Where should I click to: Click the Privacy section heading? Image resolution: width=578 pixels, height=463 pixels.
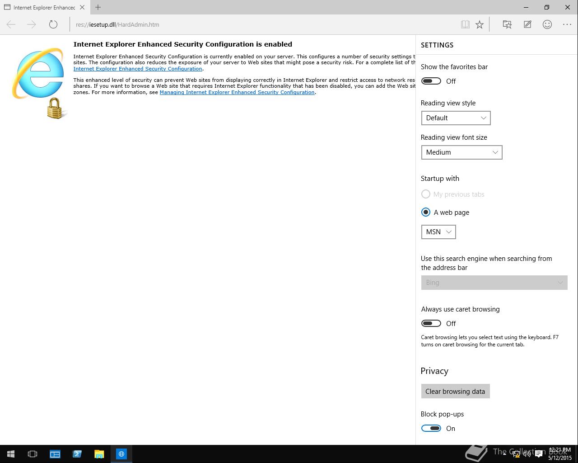tap(434, 371)
